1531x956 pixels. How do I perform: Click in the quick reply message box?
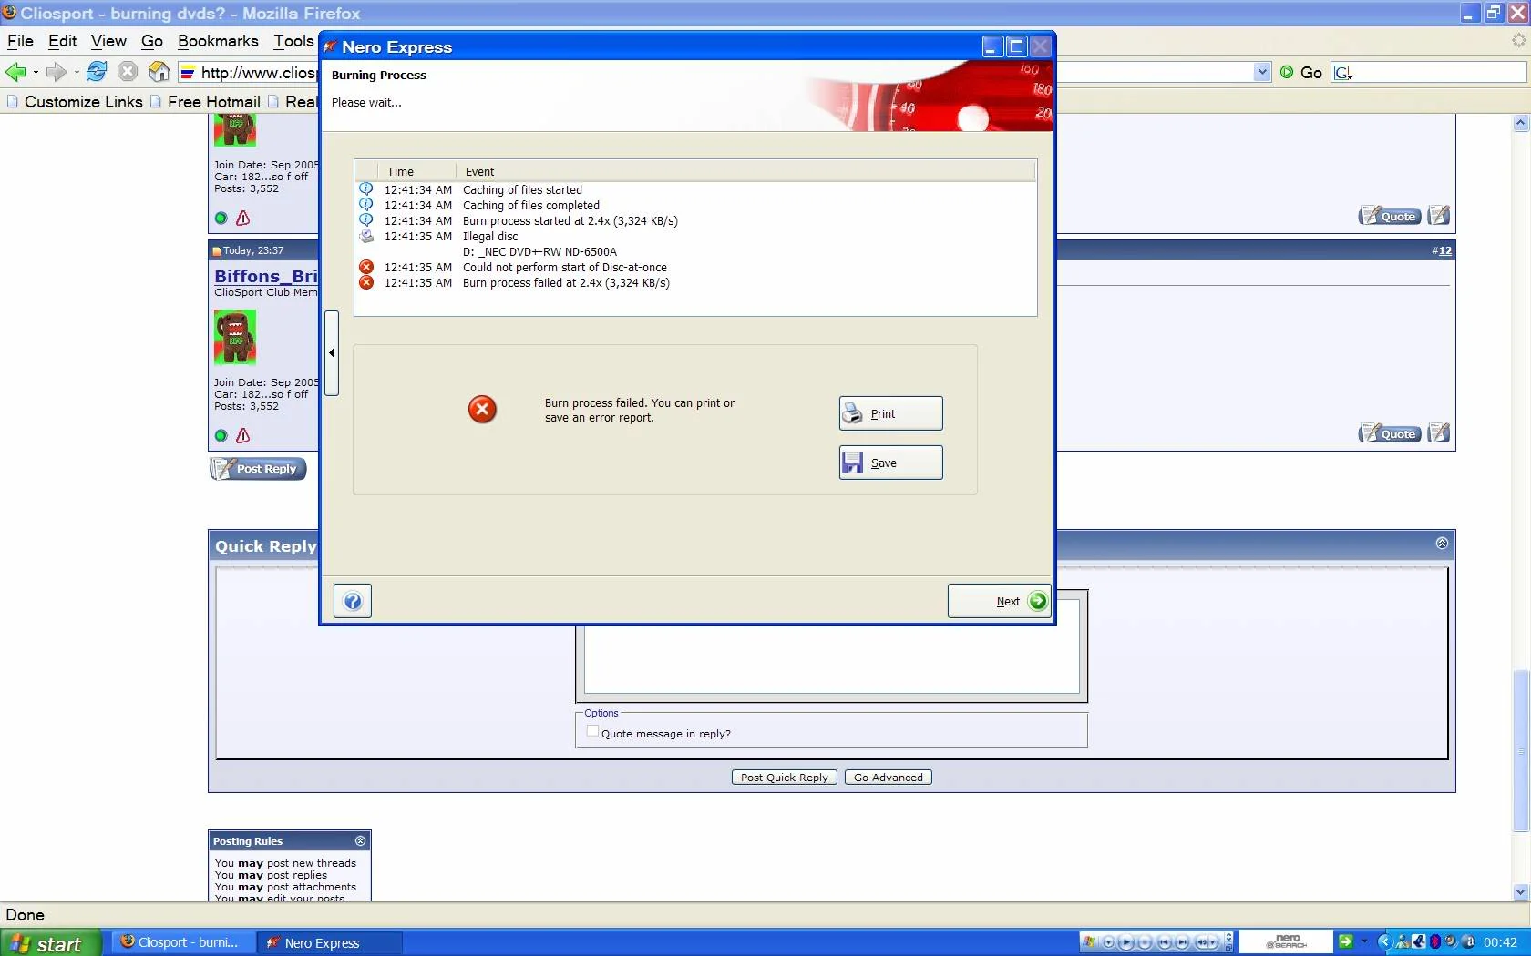coord(831,660)
